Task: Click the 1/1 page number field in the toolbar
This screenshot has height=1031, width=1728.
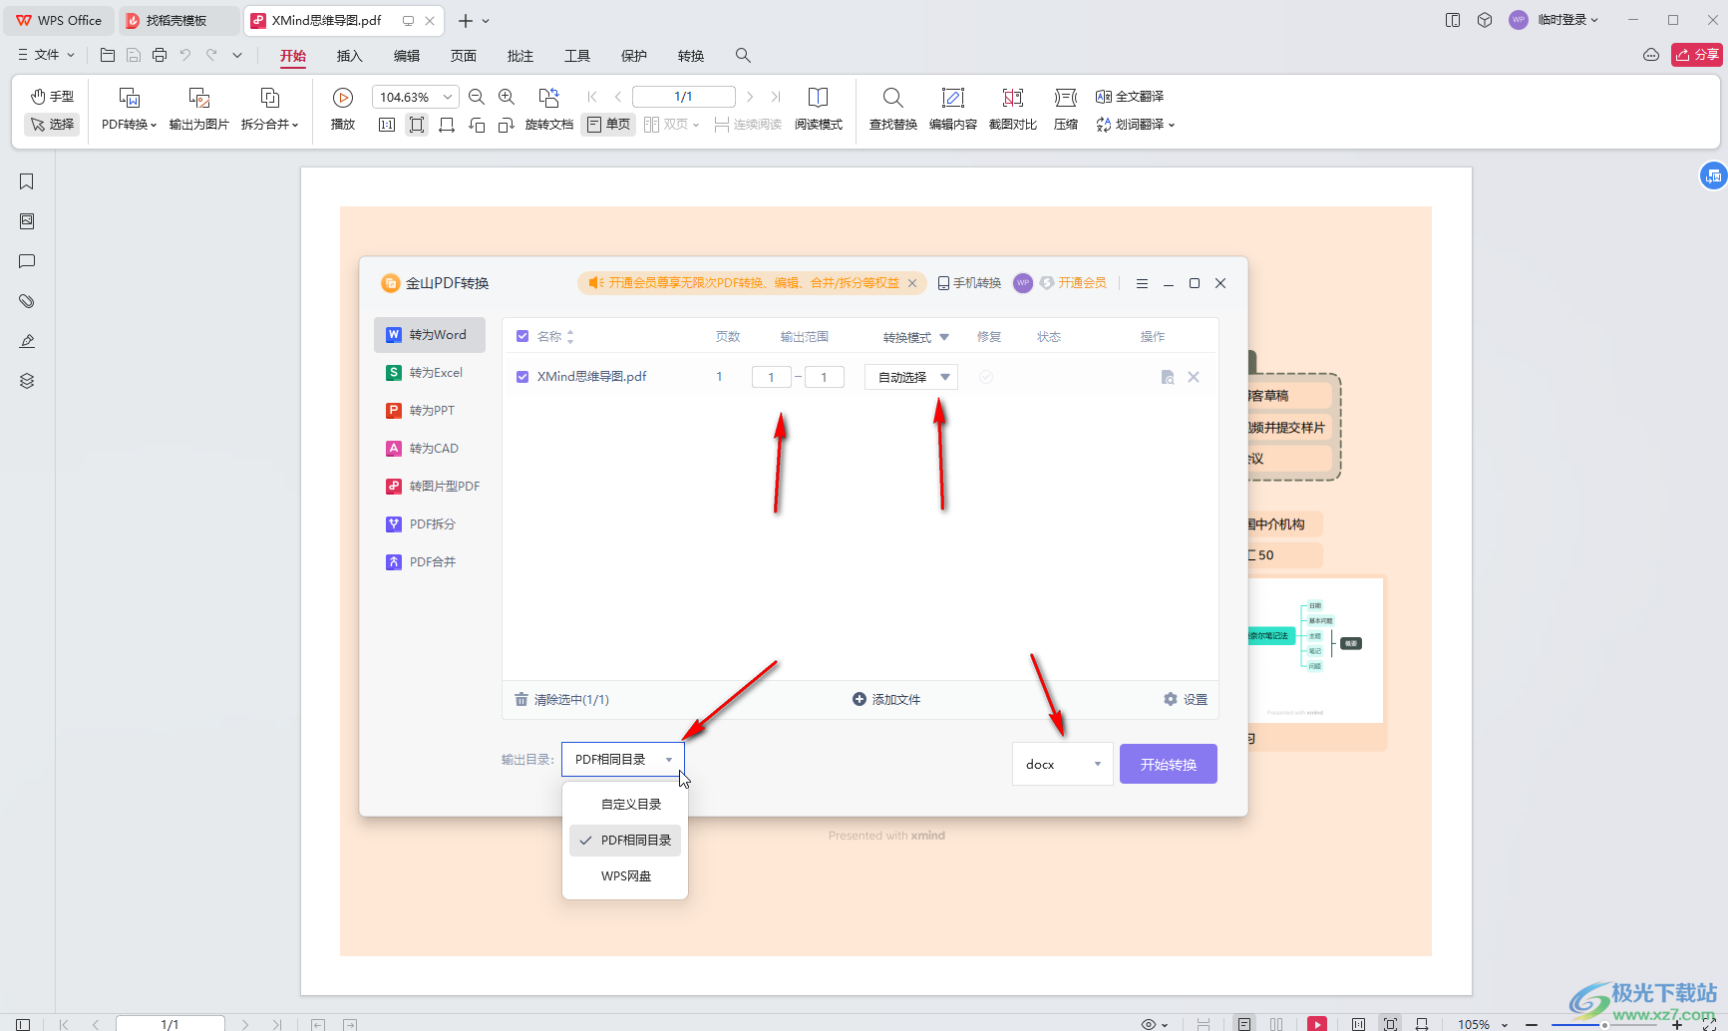Action: click(x=684, y=97)
